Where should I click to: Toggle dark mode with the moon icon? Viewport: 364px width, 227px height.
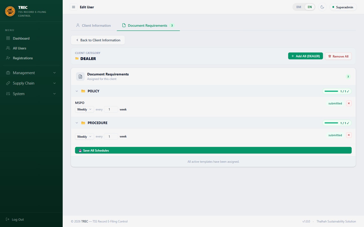[x=322, y=7]
